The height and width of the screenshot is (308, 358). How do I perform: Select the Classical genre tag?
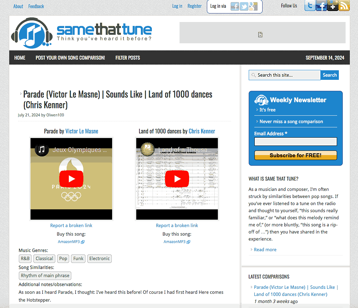[x=44, y=259]
